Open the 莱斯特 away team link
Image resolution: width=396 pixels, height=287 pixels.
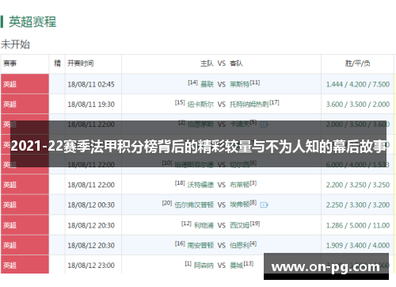click(x=239, y=84)
